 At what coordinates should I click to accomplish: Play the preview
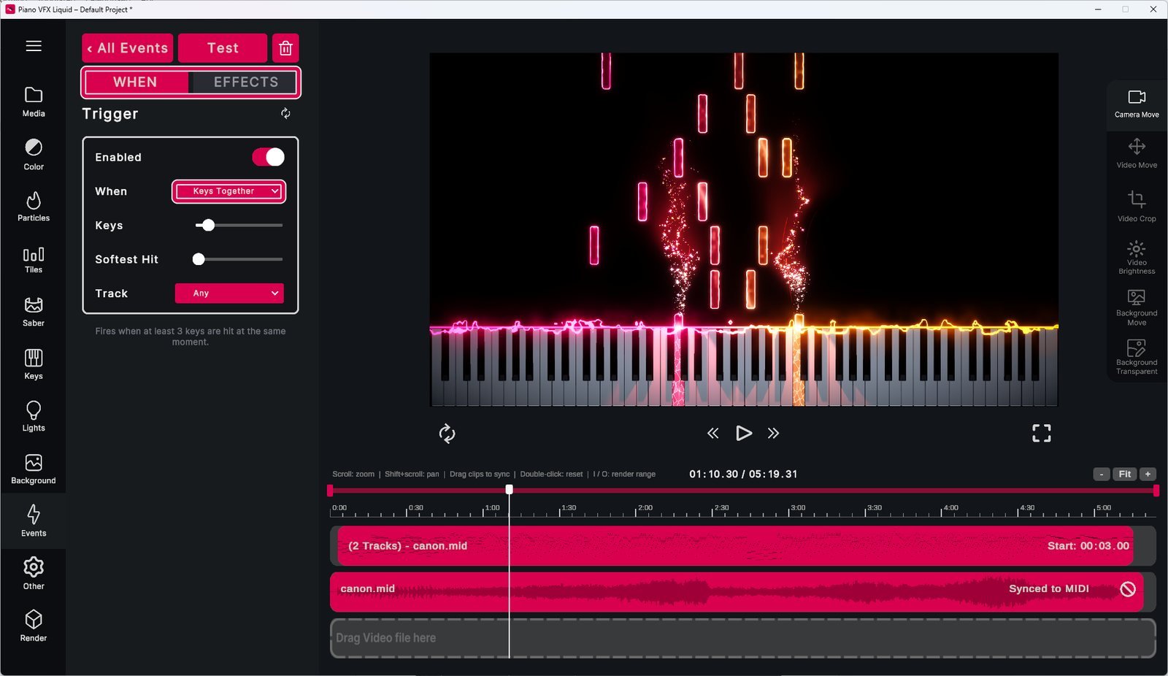click(x=743, y=434)
